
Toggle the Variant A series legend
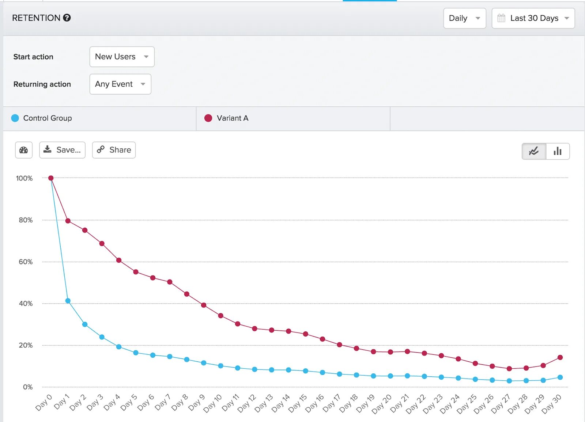coord(293,118)
